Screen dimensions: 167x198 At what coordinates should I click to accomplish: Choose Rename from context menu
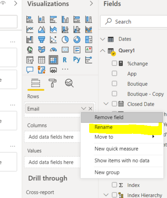coord(122,127)
